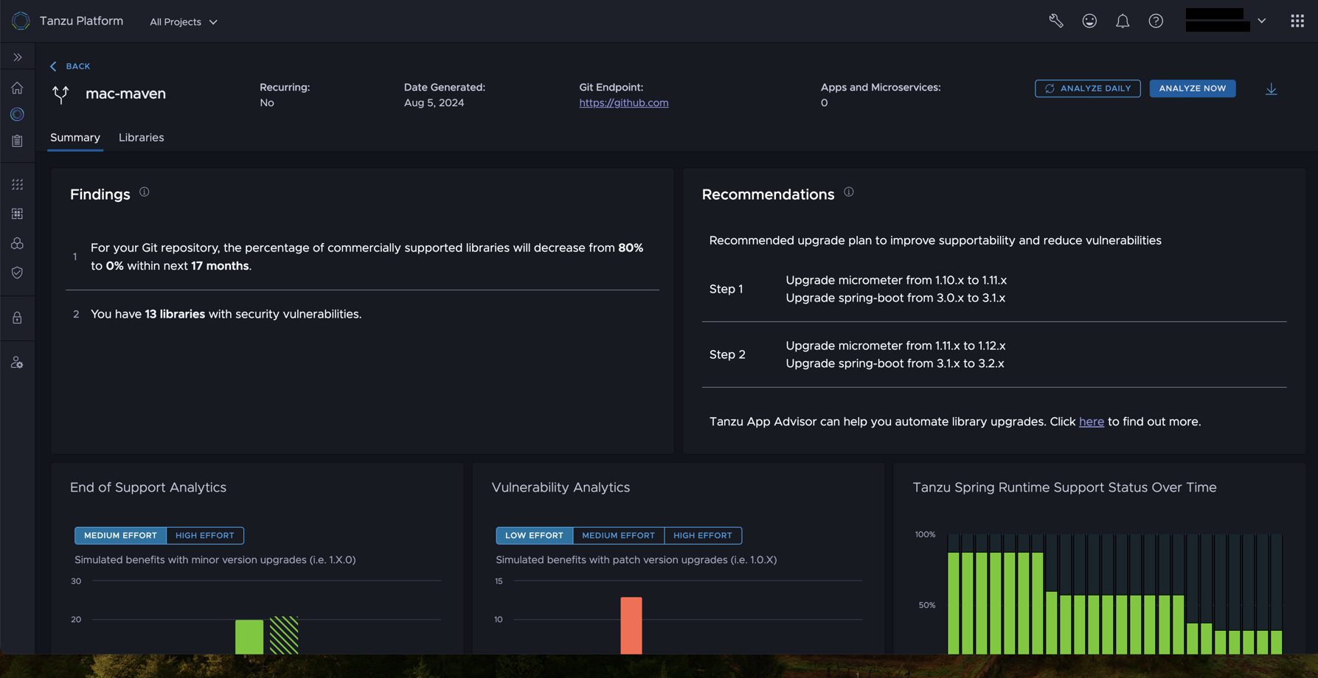1318x678 pixels.
Task: Open the shield security icon in the sidebar
Action: pyautogui.click(x=17, y=273)
